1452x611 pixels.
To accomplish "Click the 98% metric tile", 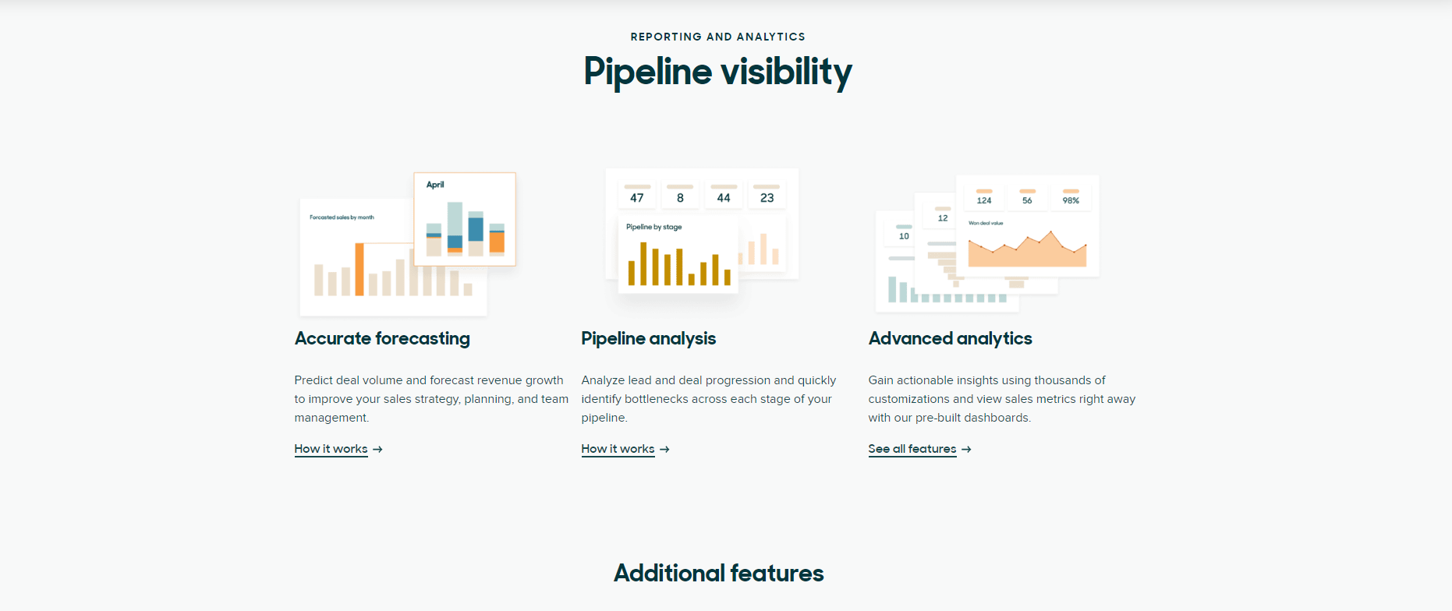I will pos(1071,197).
